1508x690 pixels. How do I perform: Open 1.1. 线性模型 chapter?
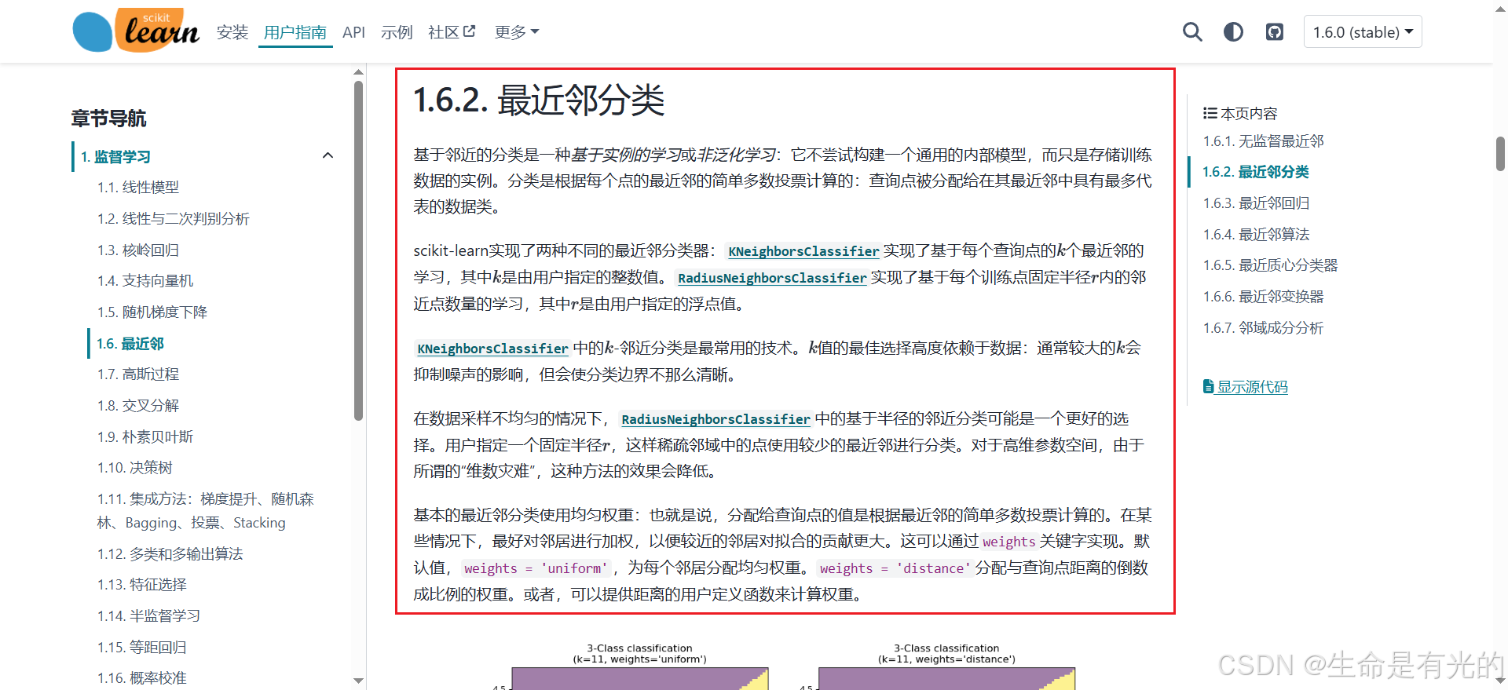[138, 188]
